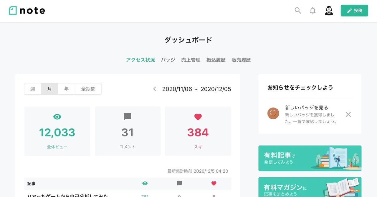The image size is (377, 197).
Task: Open the search magnifier icon
Action: point(298,11)
